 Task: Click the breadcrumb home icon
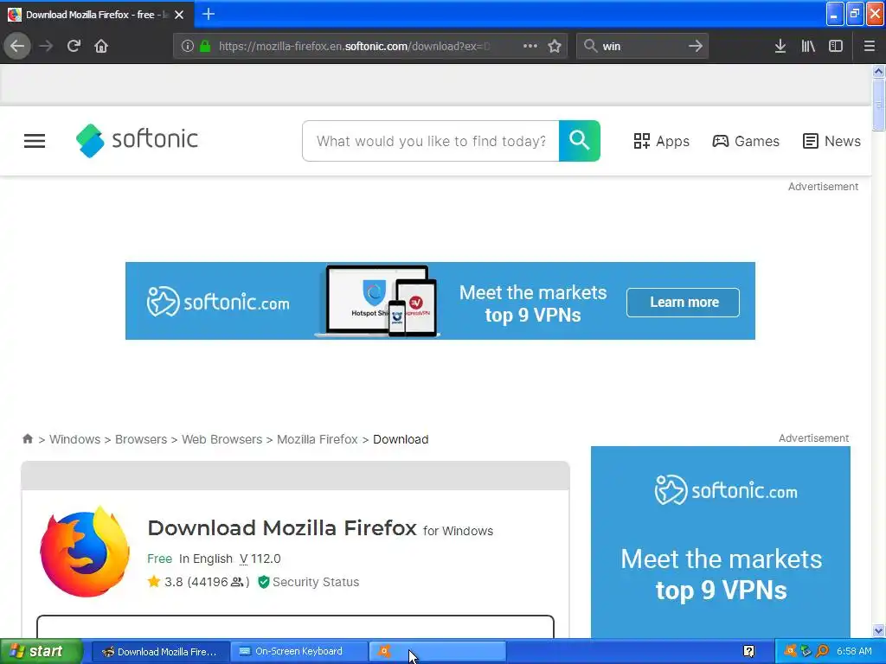(27, 438)
